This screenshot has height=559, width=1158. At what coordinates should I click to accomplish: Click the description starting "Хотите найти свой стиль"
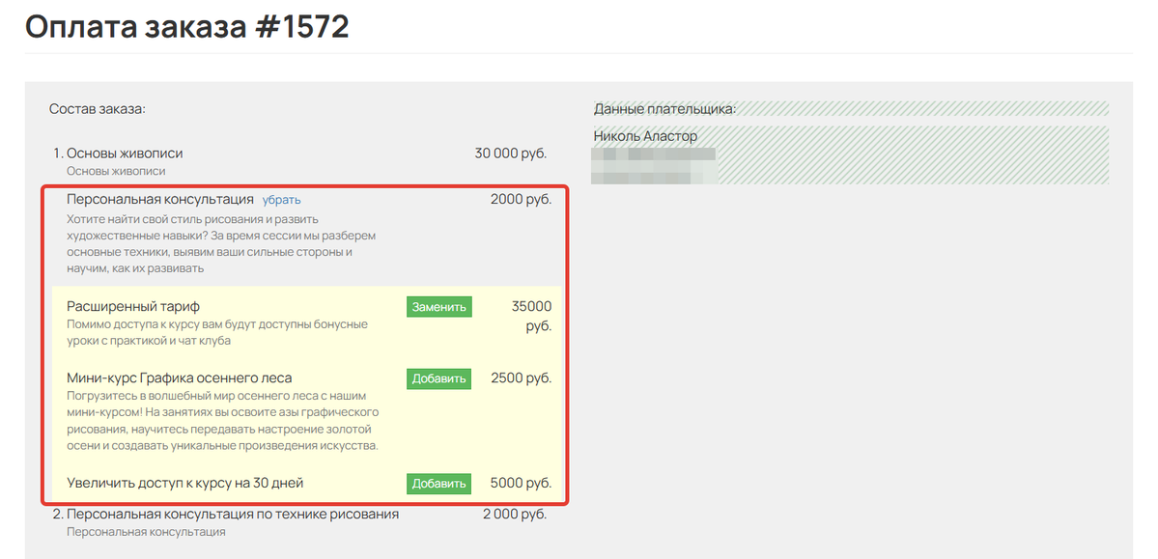[x=221, y=243]
